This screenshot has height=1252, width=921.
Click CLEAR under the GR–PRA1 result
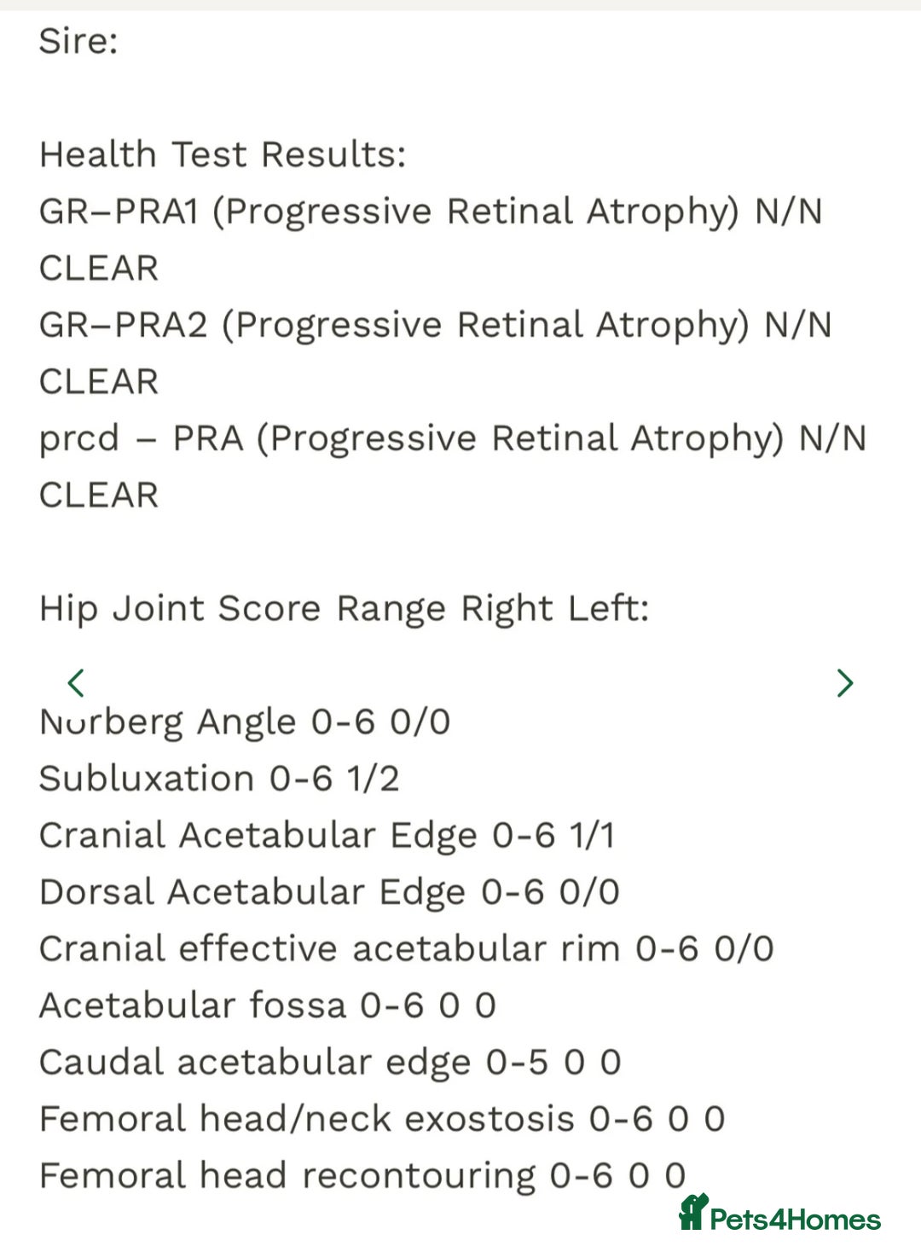click(99, 268)
